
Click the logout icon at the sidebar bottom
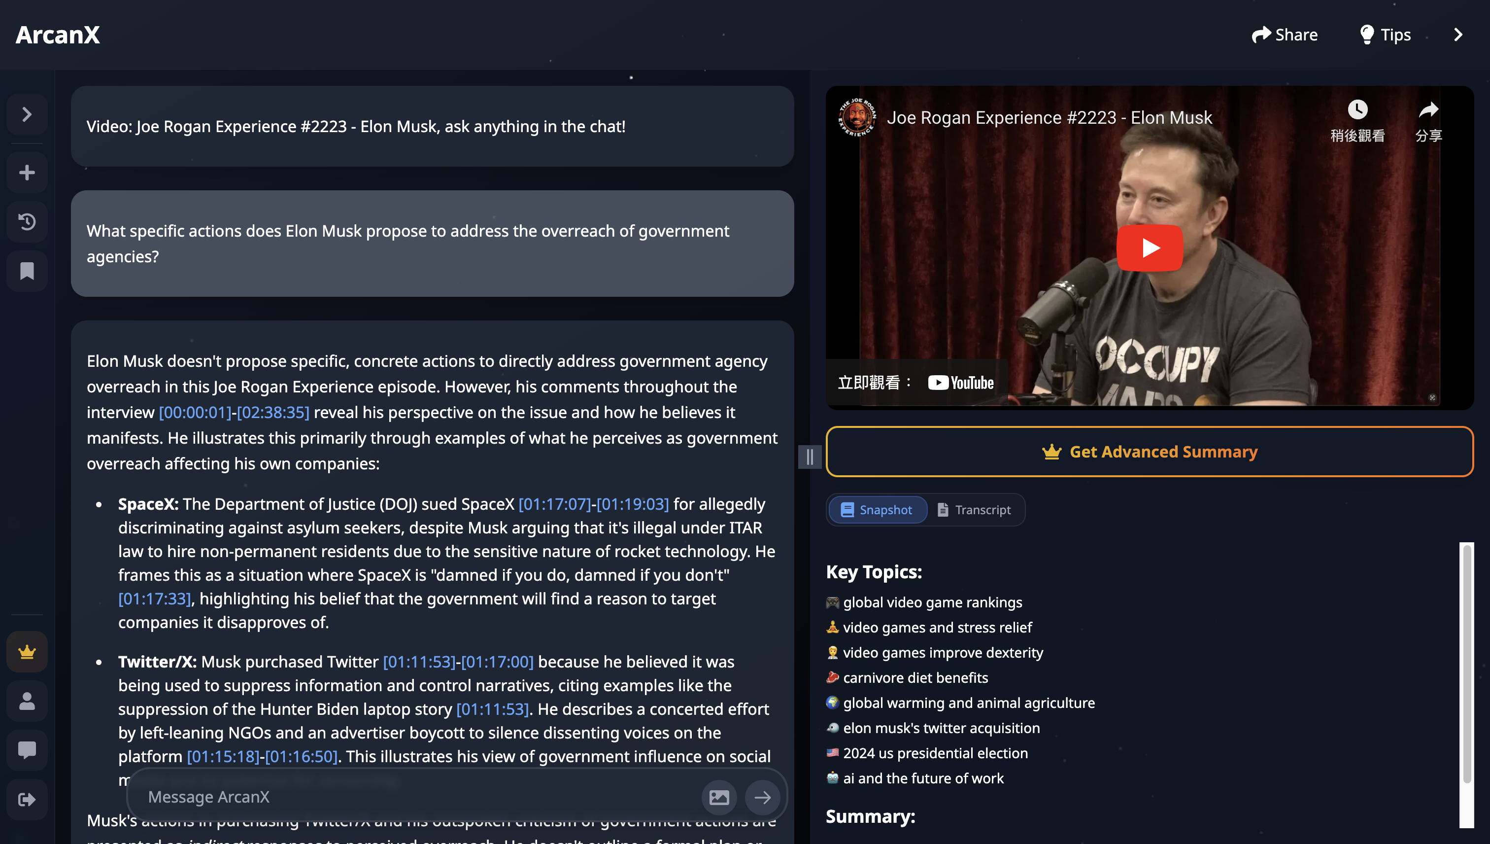(27, 799)
